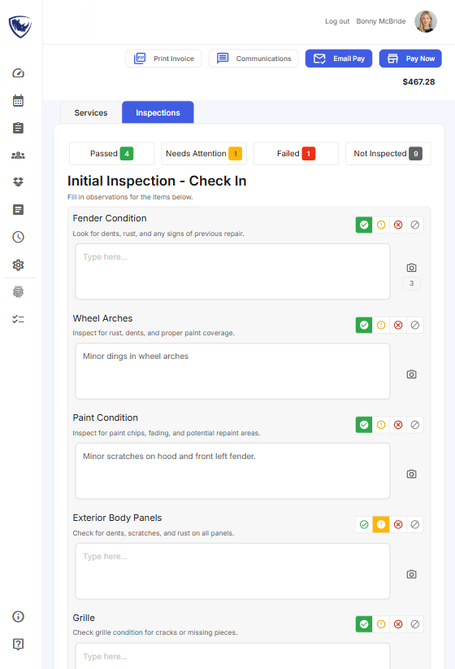Mark Grille as not inspected
This screenshot has width=455, height=669.
[x=415, y=624]
